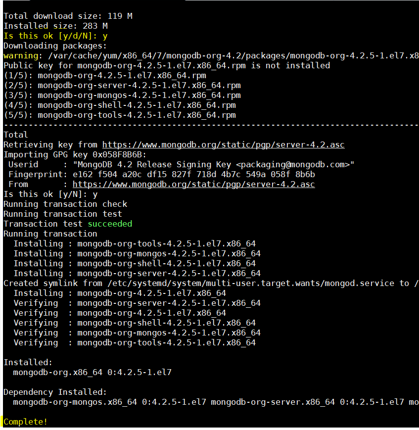419x430 pixels.
Task: Click the 'Created symlink from /etc/systemd' line
Action: [x=211, y=283]
